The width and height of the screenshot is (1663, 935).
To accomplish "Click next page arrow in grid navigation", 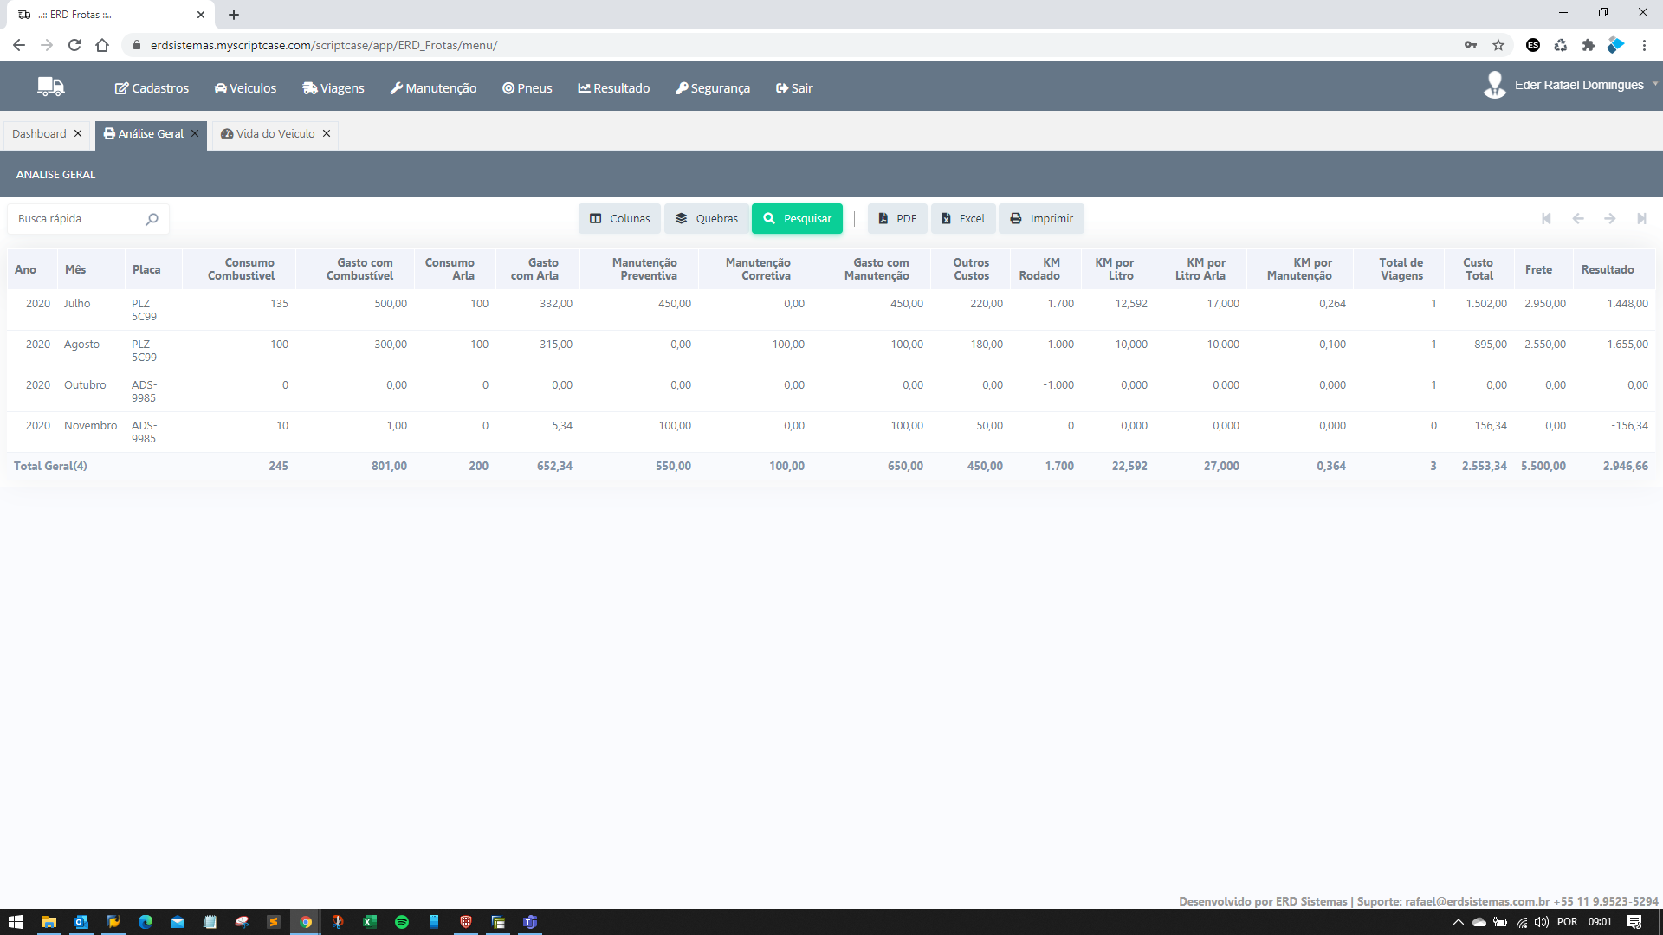I will (1609, 219).
